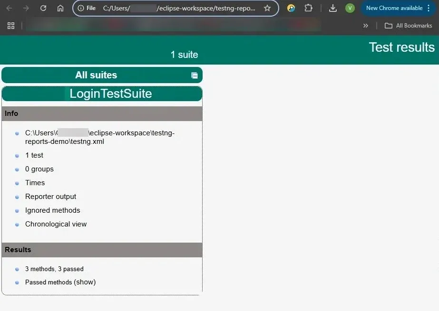Show more bookmarks chevron
The width and height of the screenshot is (439, 311).
365,26
